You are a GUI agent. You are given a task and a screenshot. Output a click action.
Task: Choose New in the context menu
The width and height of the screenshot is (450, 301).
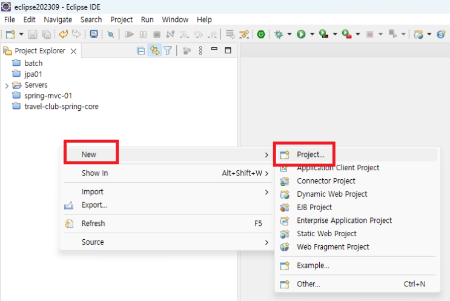[x=167, y=154]
